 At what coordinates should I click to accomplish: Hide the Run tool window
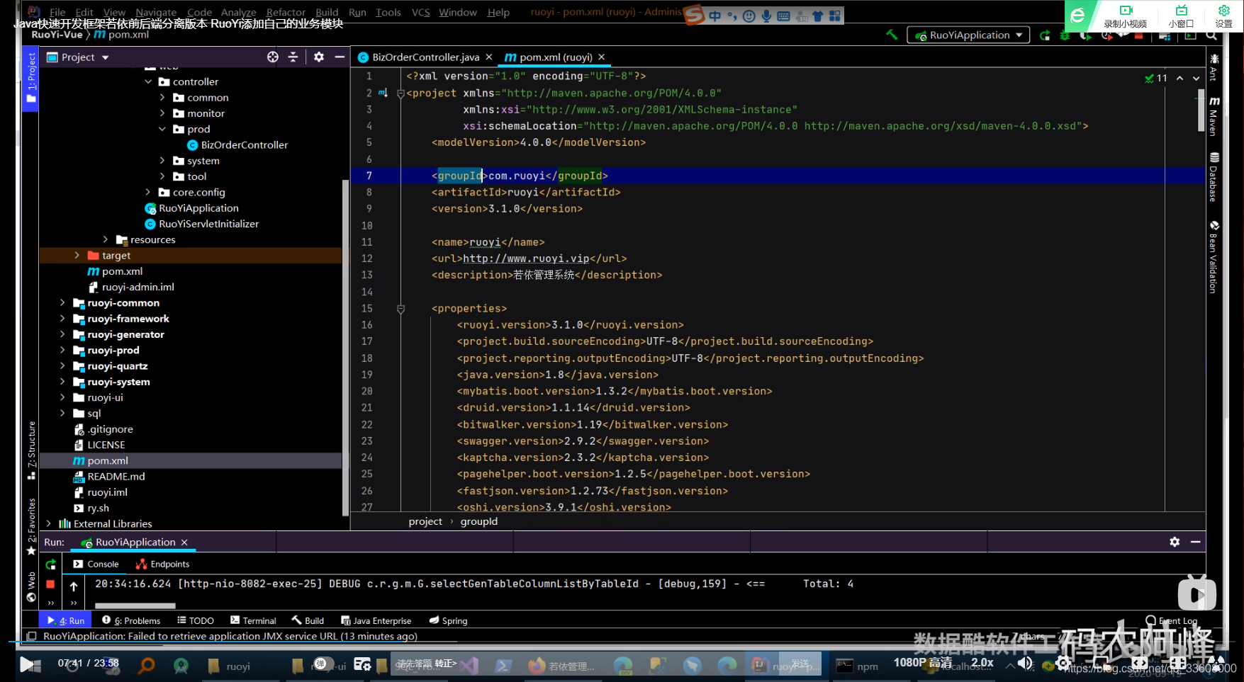(x=1196, y=542)
